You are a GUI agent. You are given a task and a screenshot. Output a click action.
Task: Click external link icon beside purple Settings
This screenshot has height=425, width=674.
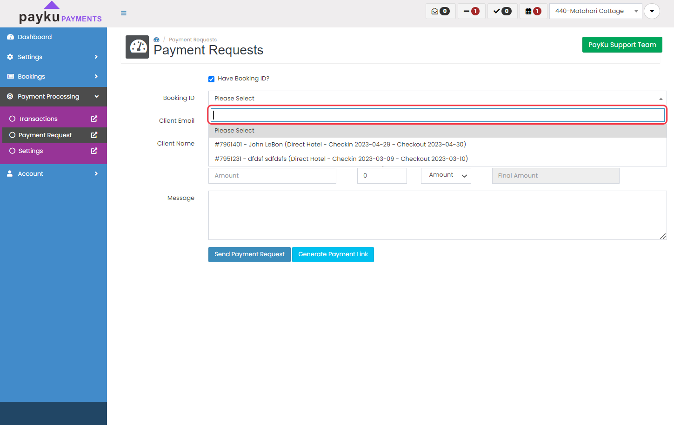click(x=94, y=151)
